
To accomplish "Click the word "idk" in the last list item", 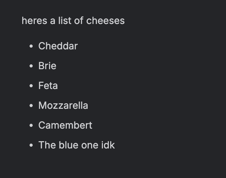I will click(108, 145).
